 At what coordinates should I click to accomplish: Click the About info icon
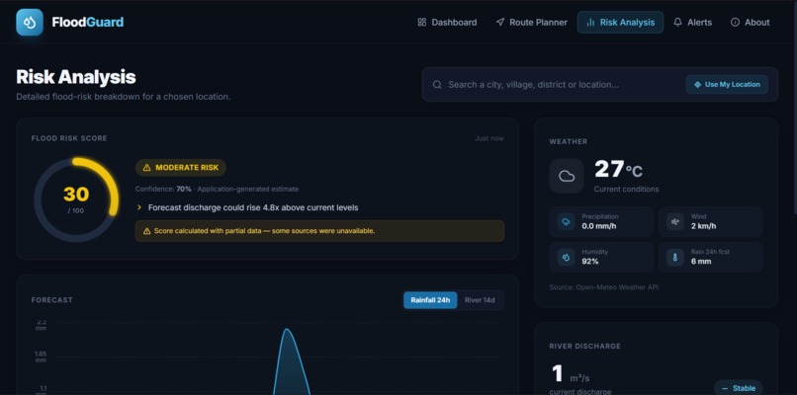[735, 23]
